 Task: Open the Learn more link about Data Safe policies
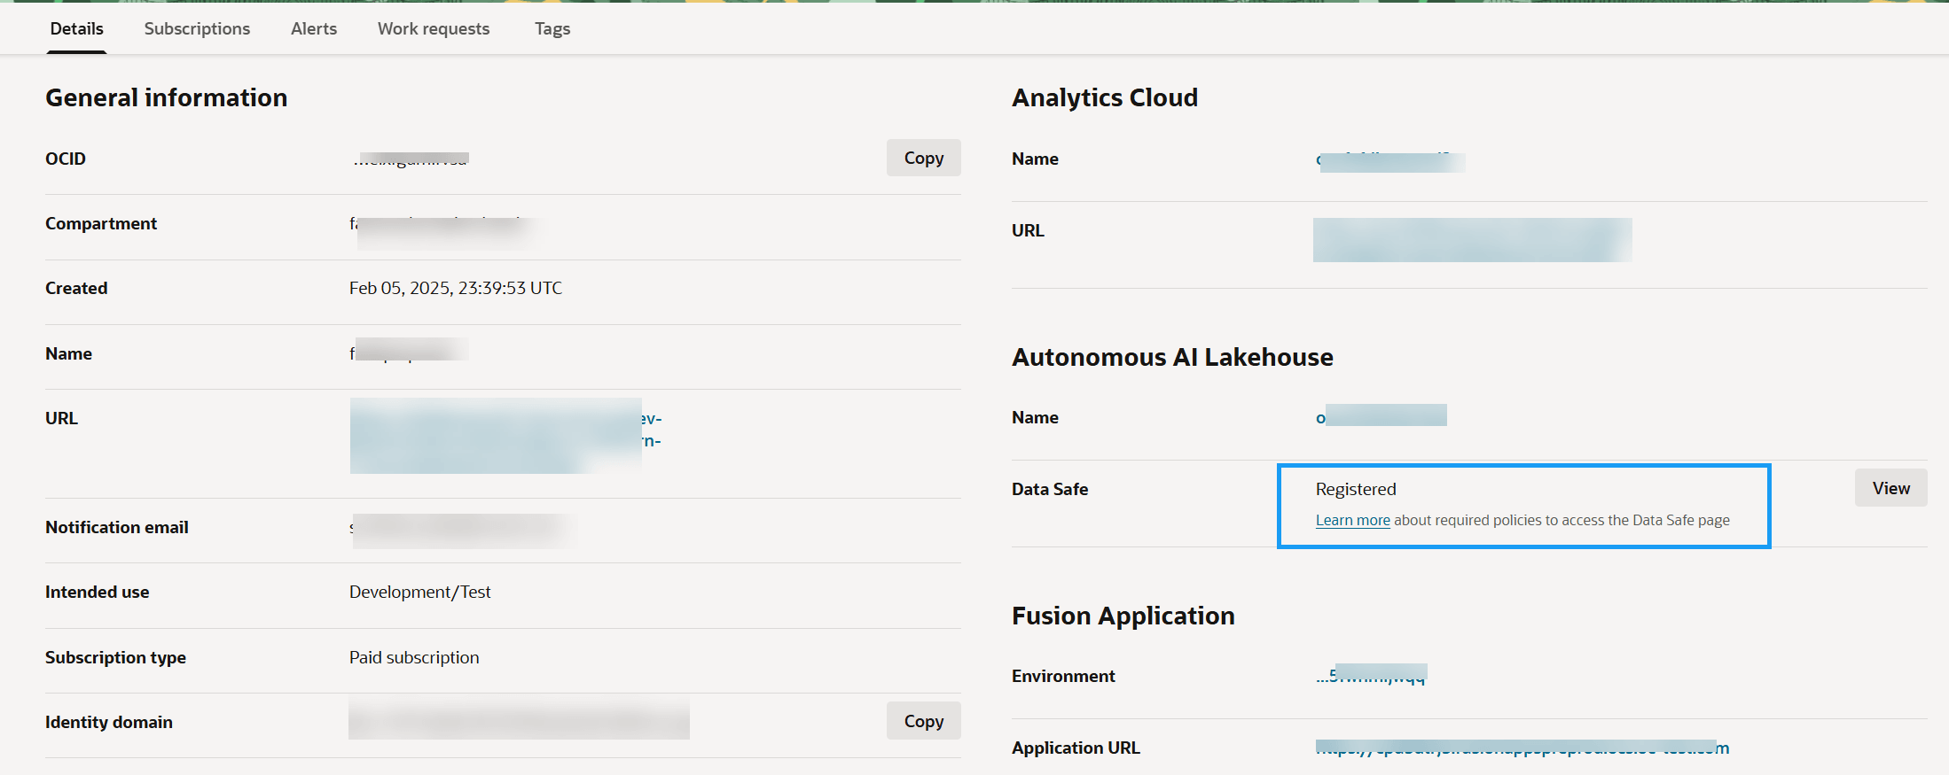point(1352,520)
